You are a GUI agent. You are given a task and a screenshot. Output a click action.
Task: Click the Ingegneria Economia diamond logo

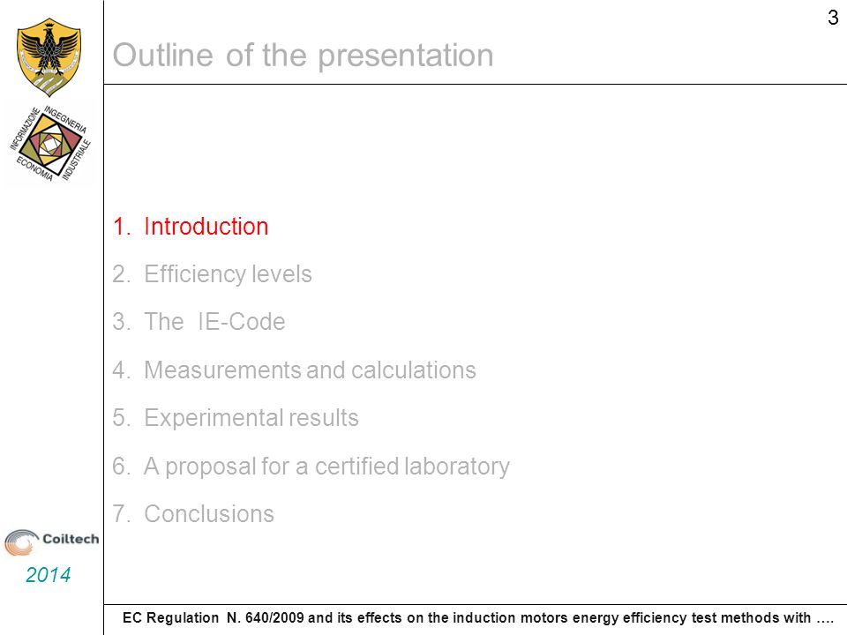point(50,144)
